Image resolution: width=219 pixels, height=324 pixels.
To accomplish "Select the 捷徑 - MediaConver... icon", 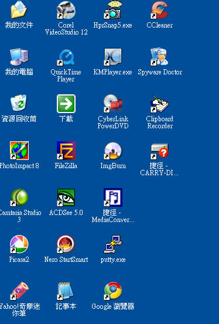I will tap(113, 197).
